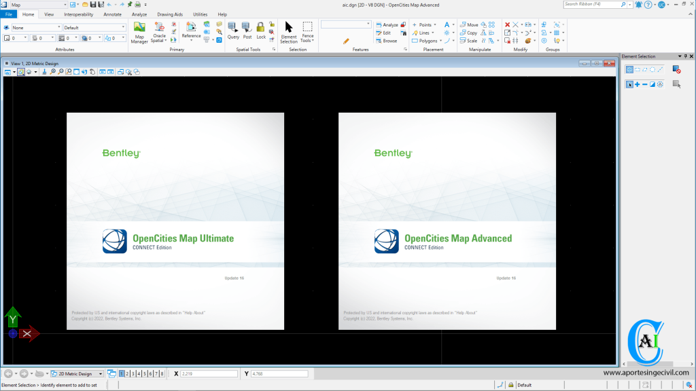Click the Update View brush icon
696x391 pixels.
pyautogui.click(x=44, y=72)
